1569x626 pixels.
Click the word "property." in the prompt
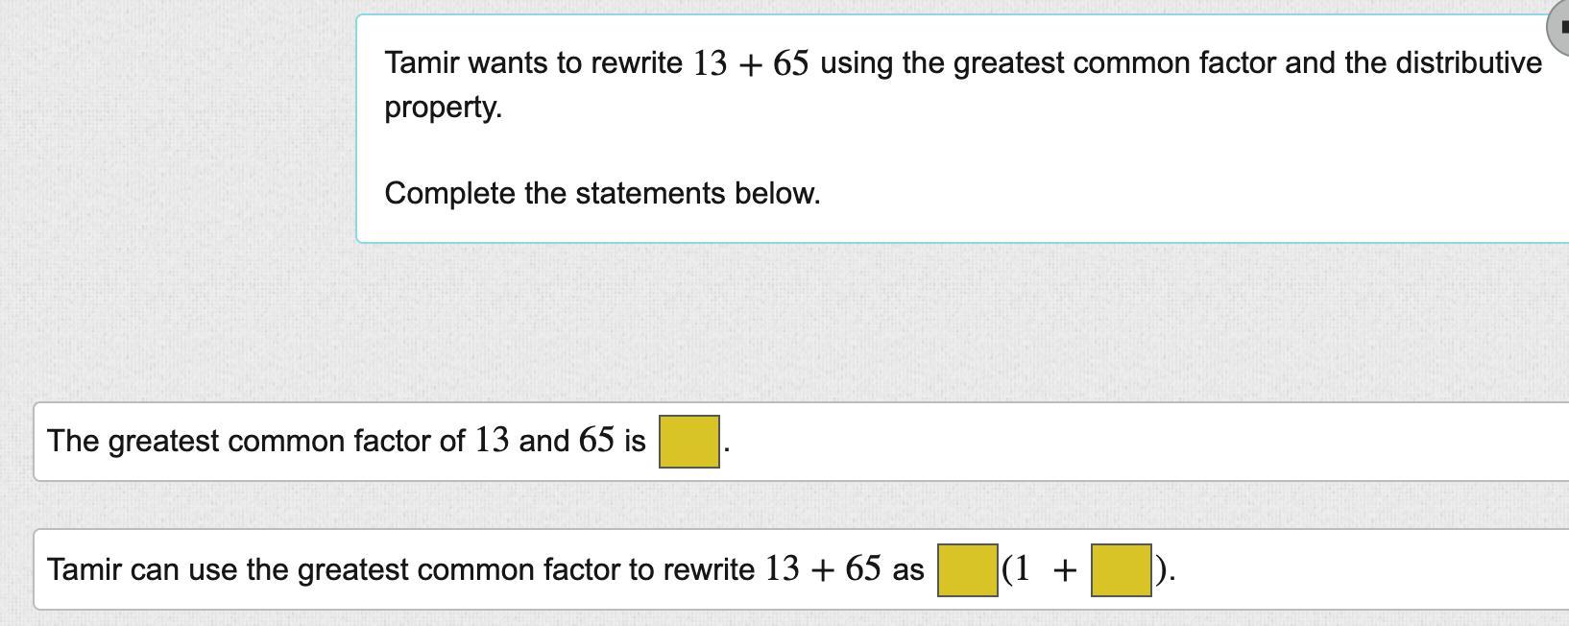pos(443,108)
